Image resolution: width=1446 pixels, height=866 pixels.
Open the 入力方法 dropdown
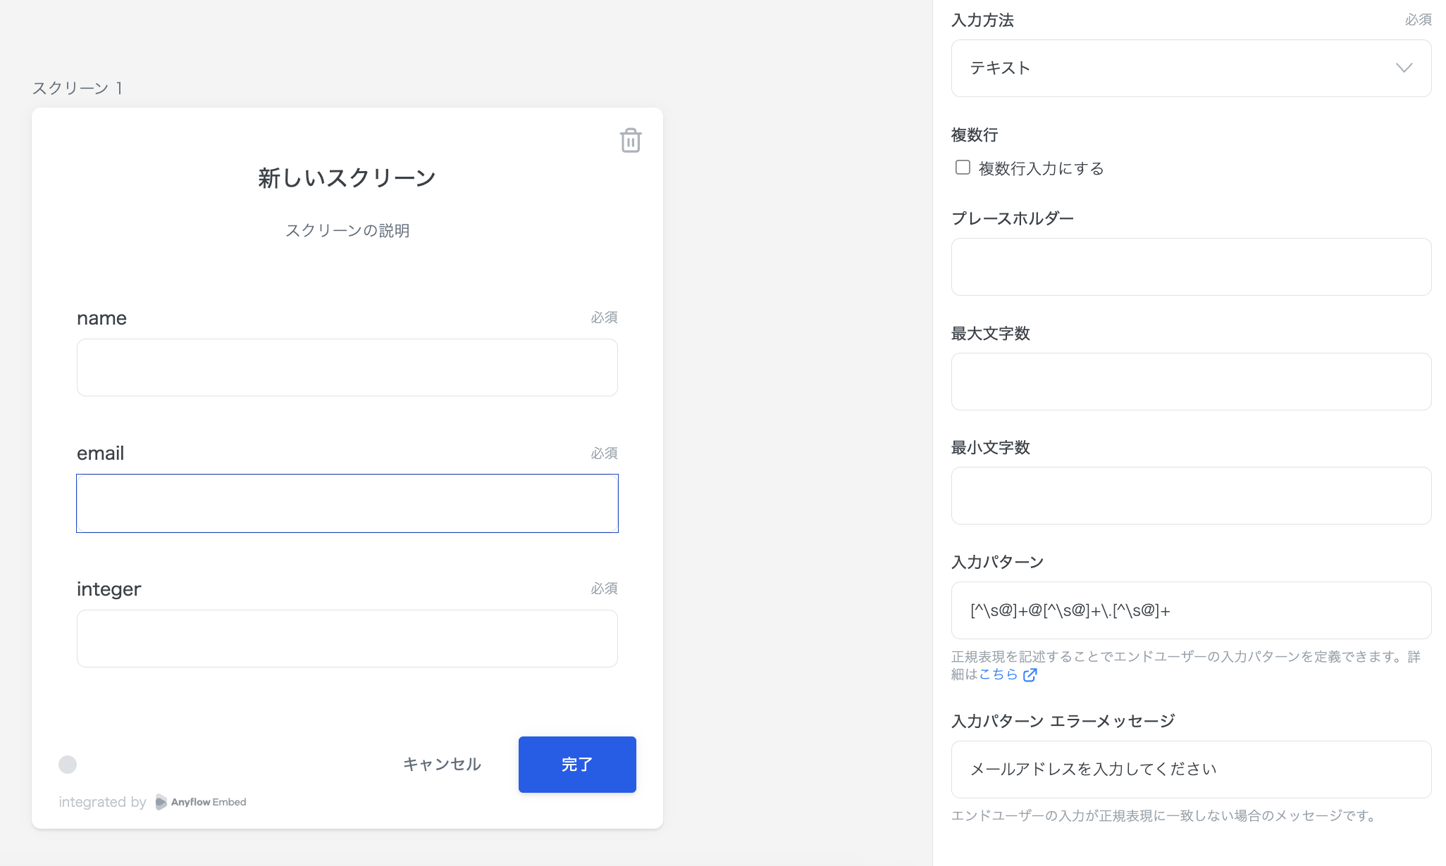click(1191, 68)
